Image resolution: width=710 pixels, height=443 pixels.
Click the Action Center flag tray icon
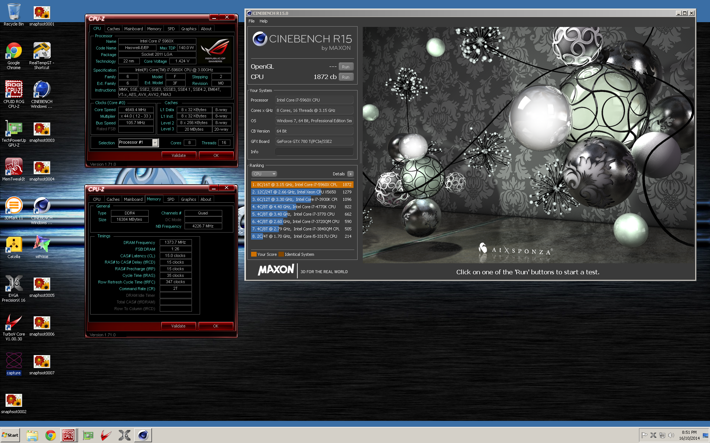pyautogui.click(x=644, y=435)
